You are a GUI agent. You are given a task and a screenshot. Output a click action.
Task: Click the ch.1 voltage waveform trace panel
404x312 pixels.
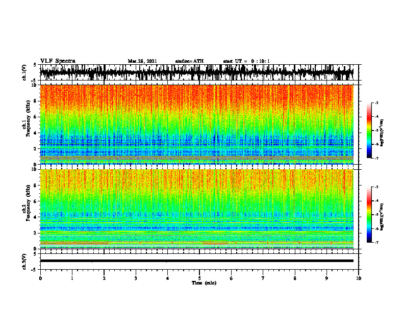click(196, 72)
